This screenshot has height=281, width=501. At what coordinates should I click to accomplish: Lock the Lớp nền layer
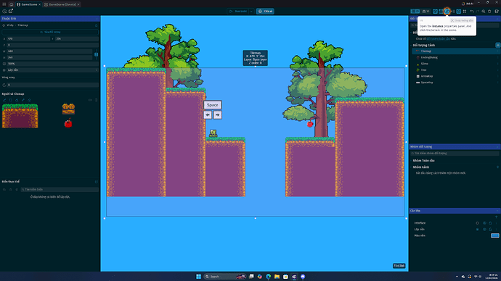click(x=490, y=230)
